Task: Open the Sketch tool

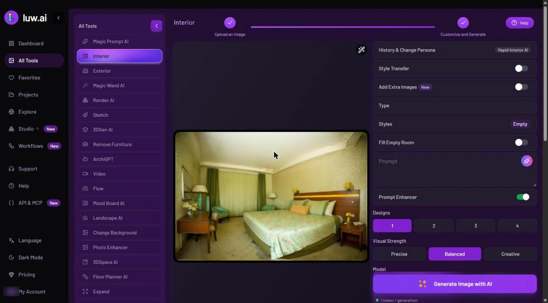Action: 120,115
